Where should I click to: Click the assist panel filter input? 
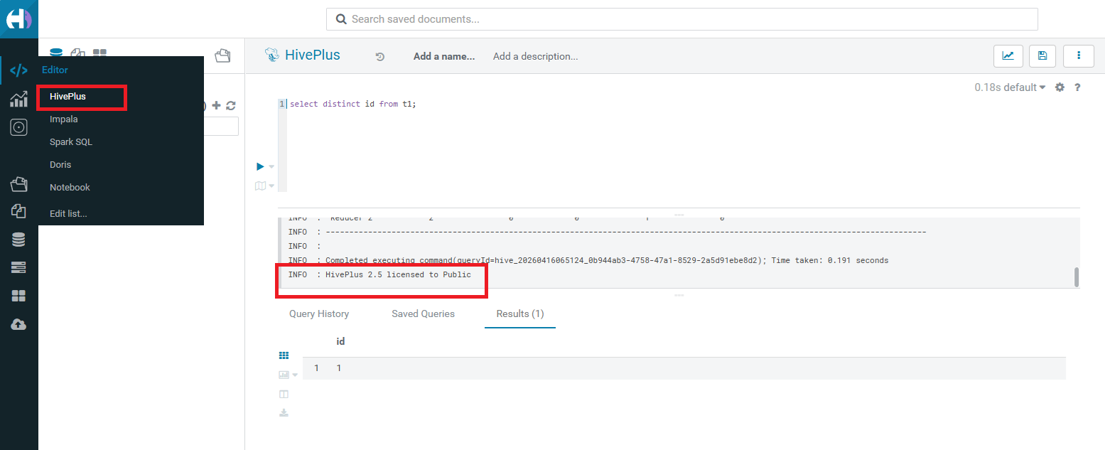click(x=221, y=127)
